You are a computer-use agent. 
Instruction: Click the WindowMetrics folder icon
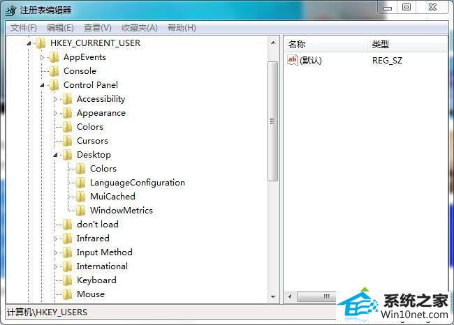coord(81,211)
